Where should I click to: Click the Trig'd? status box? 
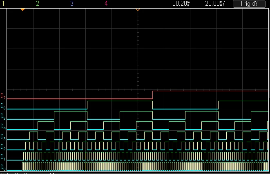pyautogui.click(x=249, y=4)
